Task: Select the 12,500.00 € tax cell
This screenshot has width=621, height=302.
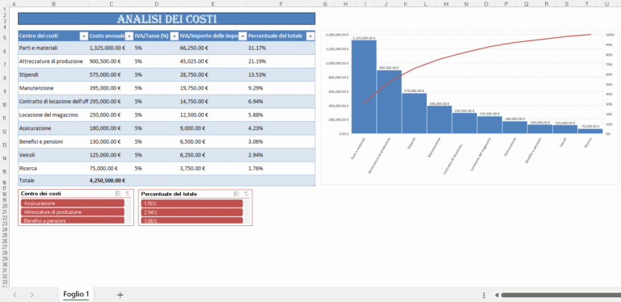Action: click(213, 115)
